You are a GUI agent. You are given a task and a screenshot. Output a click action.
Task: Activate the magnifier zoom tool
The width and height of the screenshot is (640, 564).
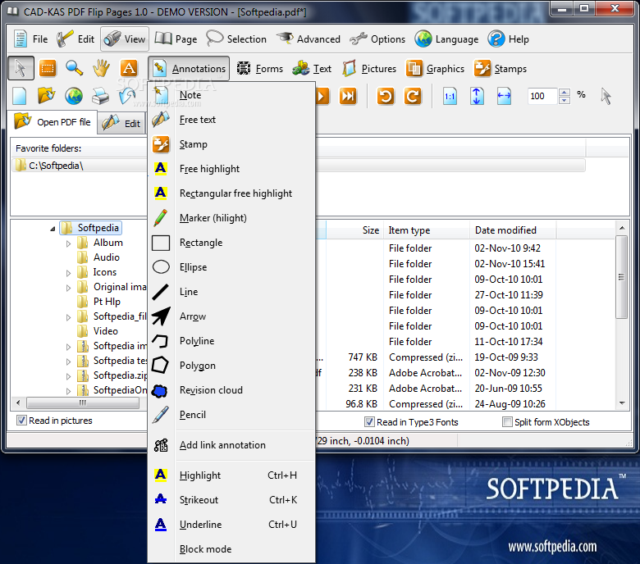click(x=75, y=68)
